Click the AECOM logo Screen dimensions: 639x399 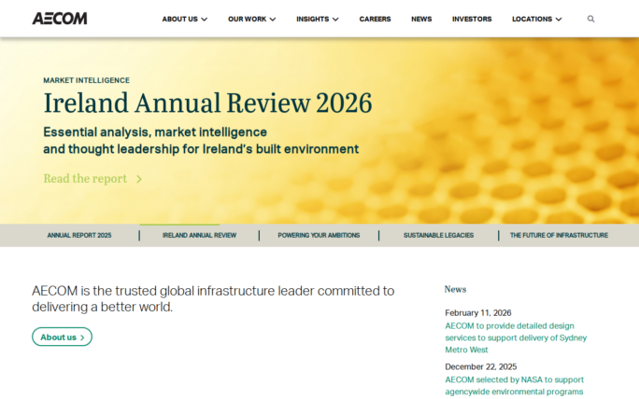coord(59,19)
